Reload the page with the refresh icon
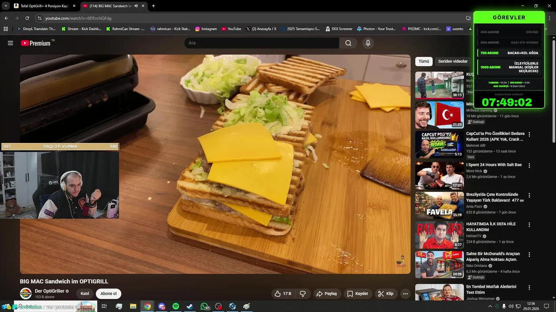 point(27,18)
